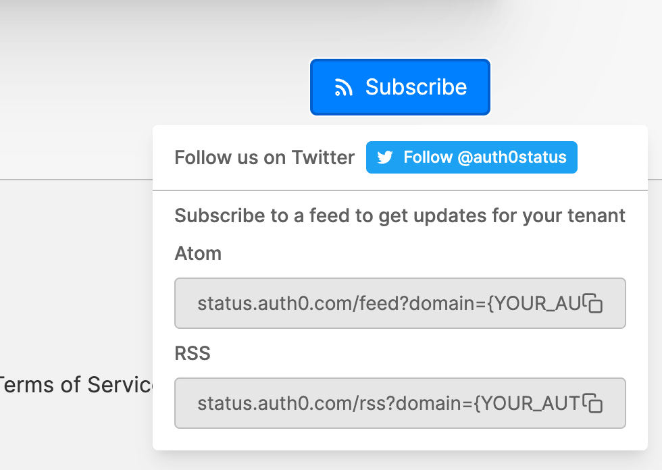
Task: Click the Twitter bird icon
Action: pos(384,157)
